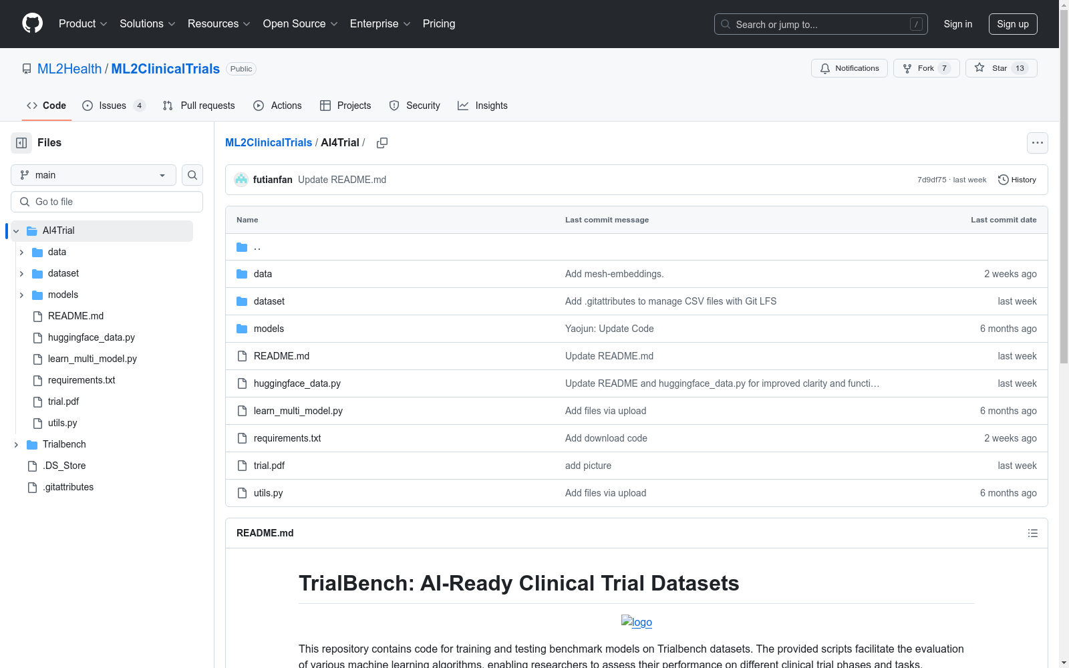This screenshot has width=1069, height=668.
Task: Open huggingface_data.py in the file tree
Action: click(92, 337)
